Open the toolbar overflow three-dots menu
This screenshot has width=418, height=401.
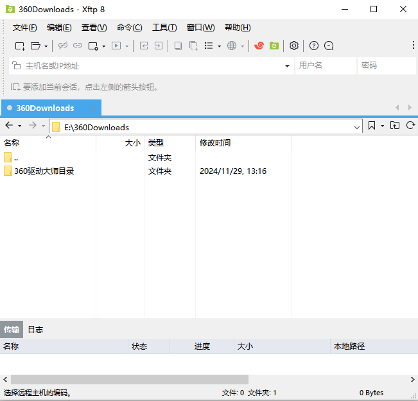(x=414, y=45)
